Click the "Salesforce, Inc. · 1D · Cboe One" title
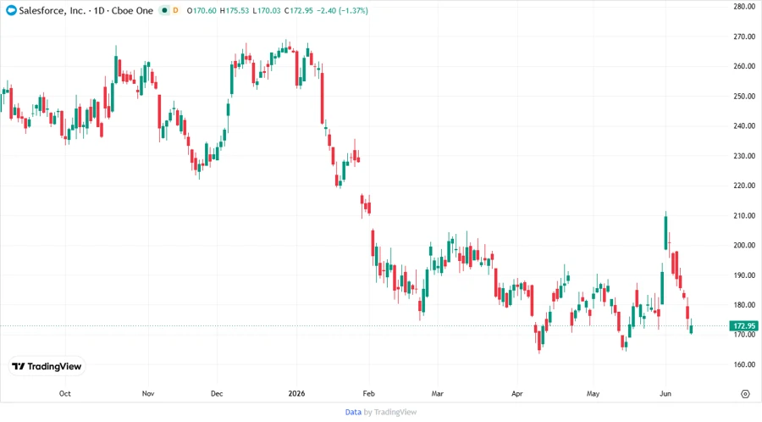Screen dimensions: 762x422 [x=86, y=10]
